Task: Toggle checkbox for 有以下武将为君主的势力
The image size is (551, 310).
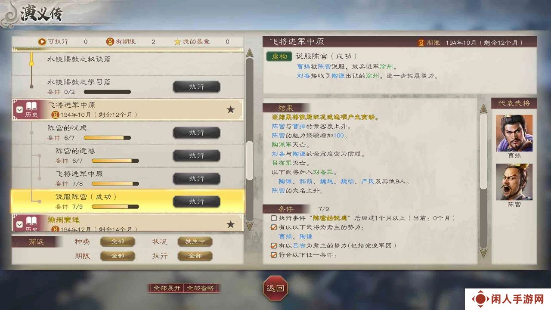Action: point(274,227)
